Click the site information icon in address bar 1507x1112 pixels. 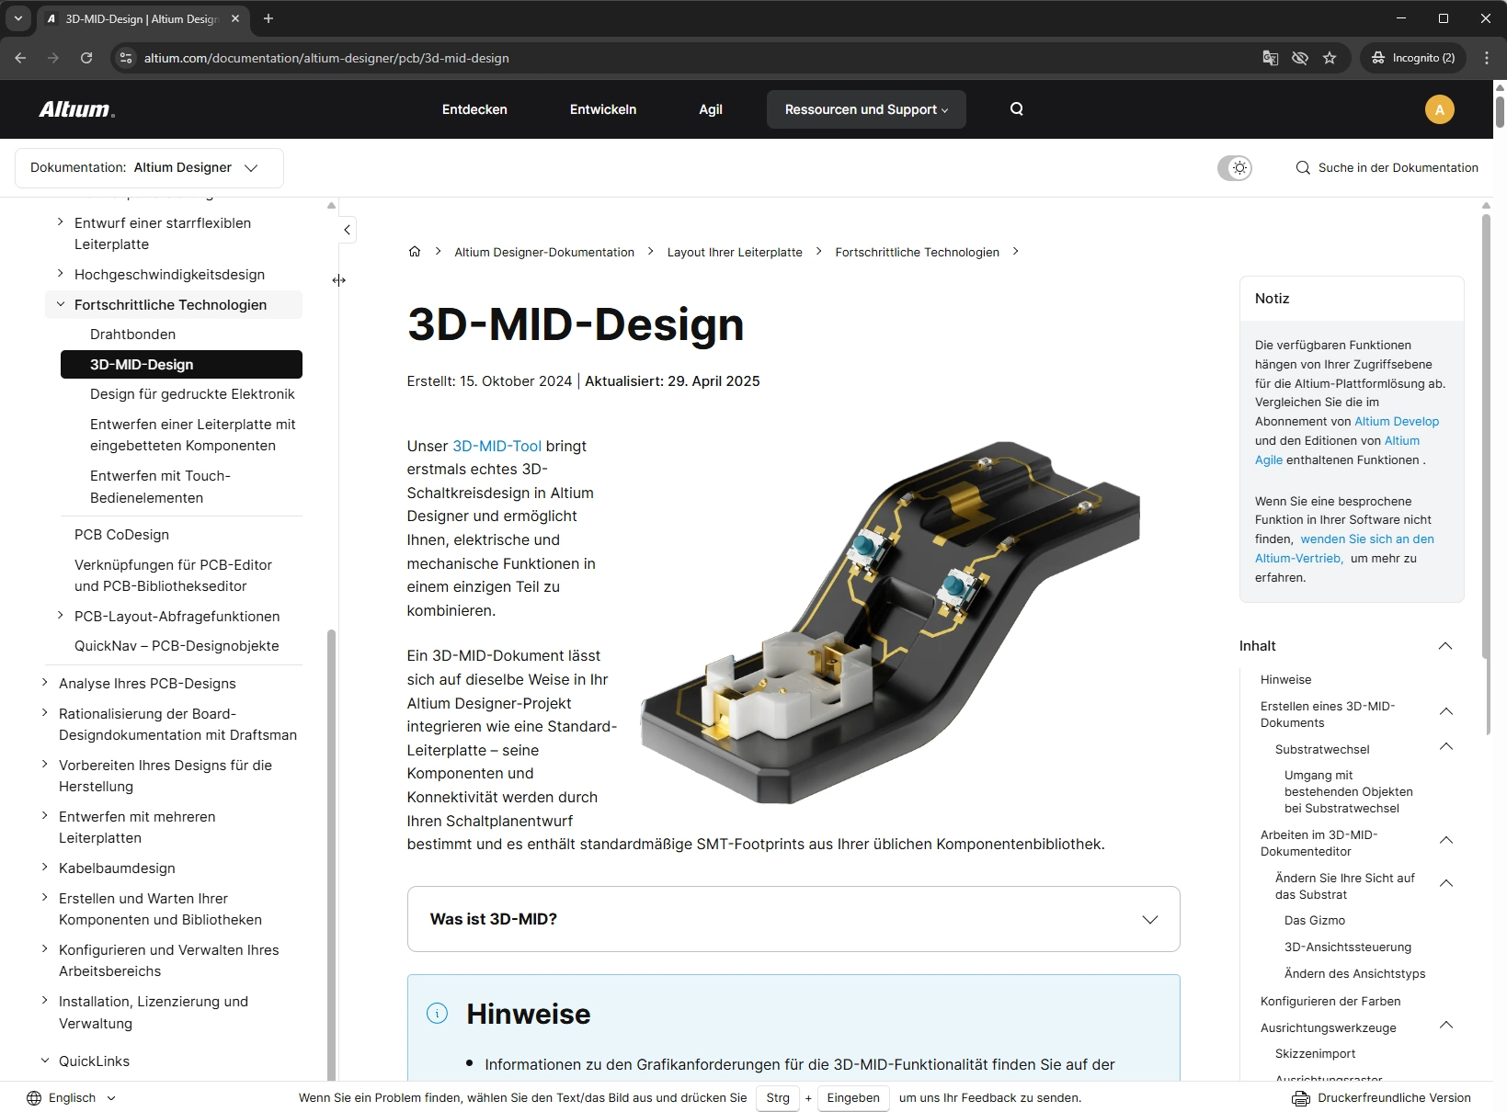(x=127, y=58)
